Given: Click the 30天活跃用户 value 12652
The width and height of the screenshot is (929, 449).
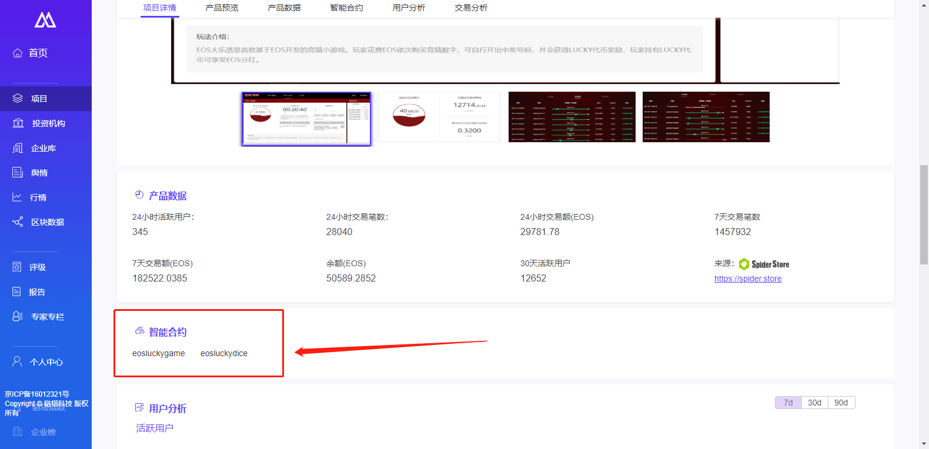Looking at the screenshot, I should (533, 278).
